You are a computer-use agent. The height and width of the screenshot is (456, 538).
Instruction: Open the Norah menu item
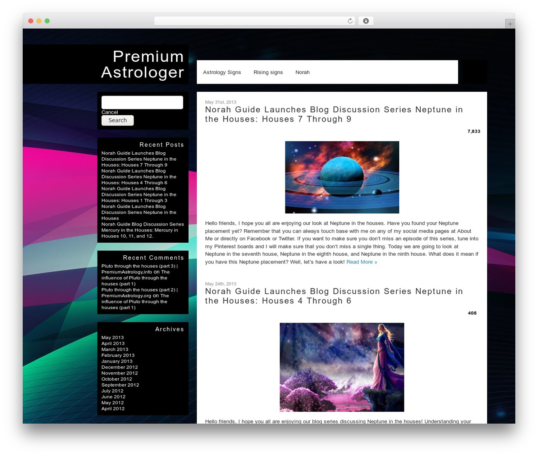click(303, 72)
